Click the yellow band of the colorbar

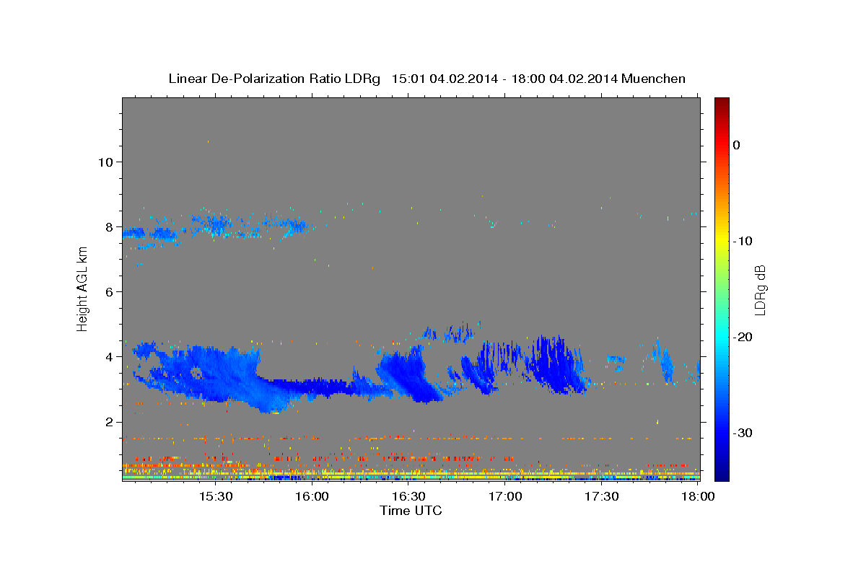click(x=722, y=238)
